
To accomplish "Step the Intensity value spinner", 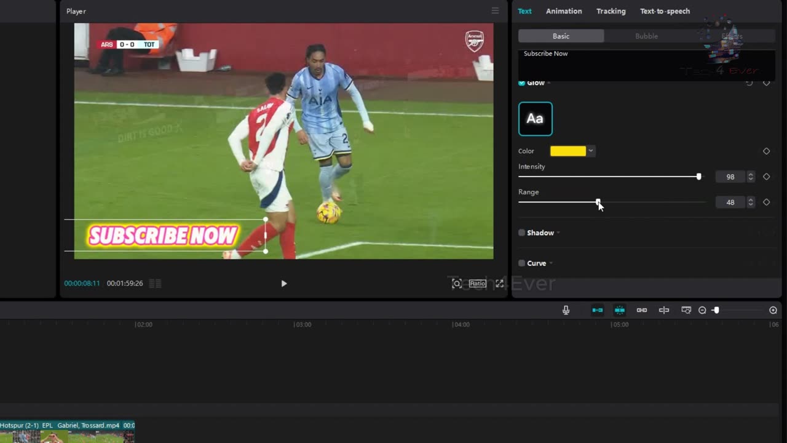I will tap(750, 177).
